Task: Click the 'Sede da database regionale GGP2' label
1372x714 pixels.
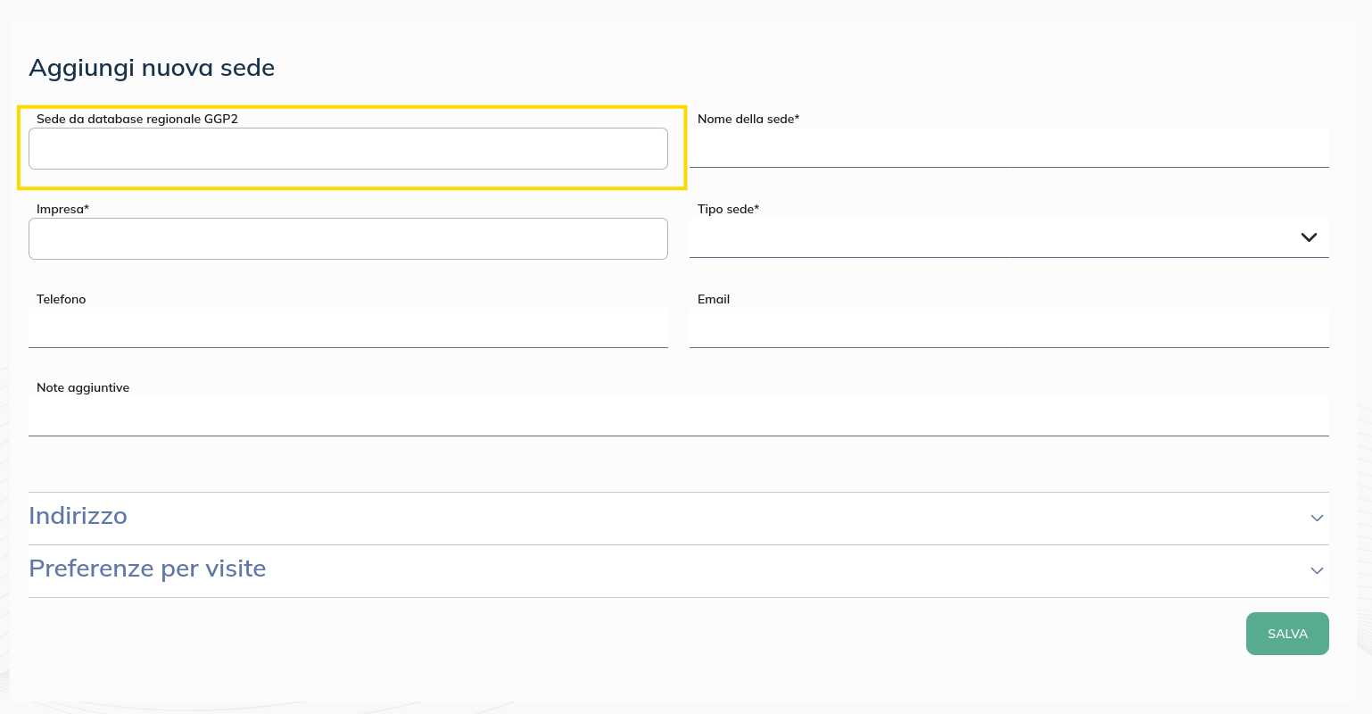Action: click(x=137, y=119)
